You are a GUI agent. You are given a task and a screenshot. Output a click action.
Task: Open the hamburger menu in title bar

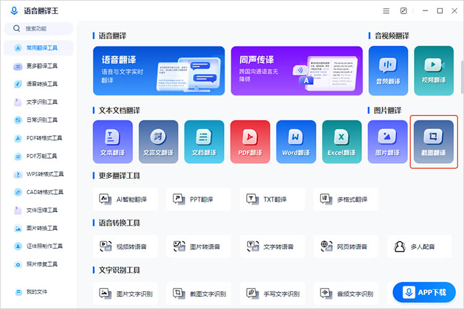tap(386, 11)
